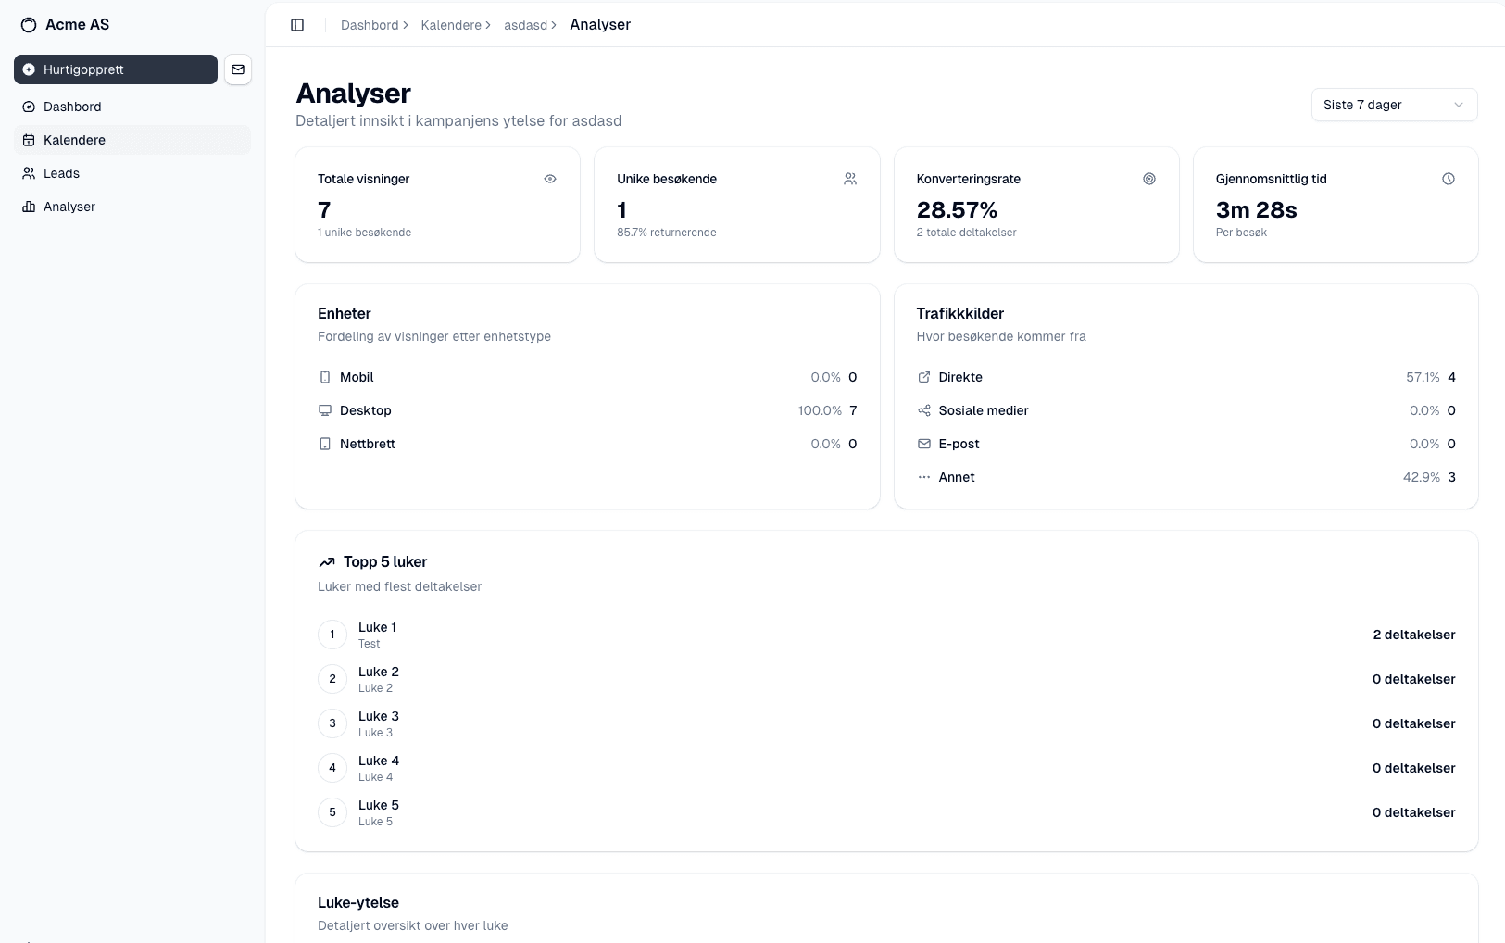Click the Acme AS logo icon
Image resolution: width=1505 pixels, height=943 pixels.
(x=28, y=24)
